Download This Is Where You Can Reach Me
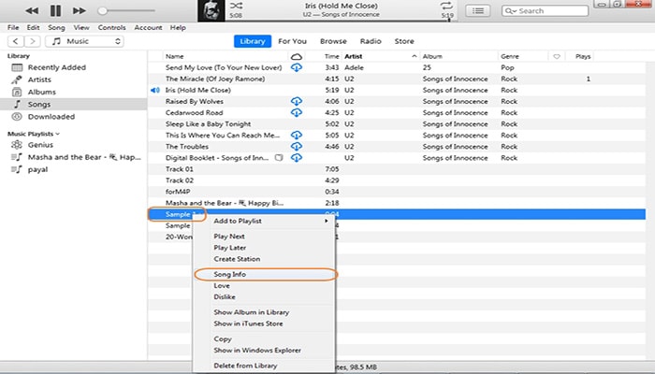The height and width of the screenshot is (374, 655). pyautogui.click(x=297, y=136)
